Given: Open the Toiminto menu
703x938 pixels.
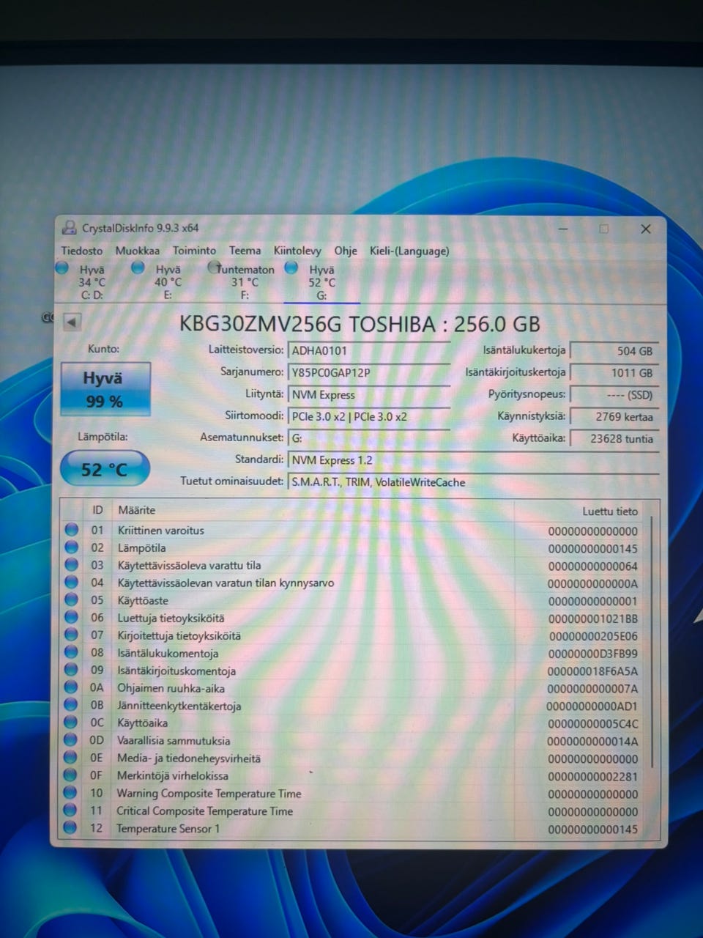Looking at the screenshot, I should pos(194,251).
